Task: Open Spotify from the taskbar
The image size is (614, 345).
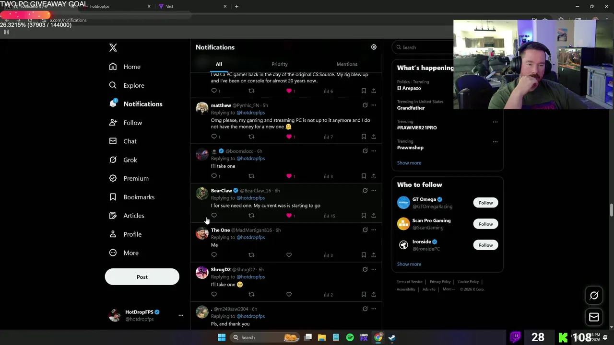Action: pos(350,337)
